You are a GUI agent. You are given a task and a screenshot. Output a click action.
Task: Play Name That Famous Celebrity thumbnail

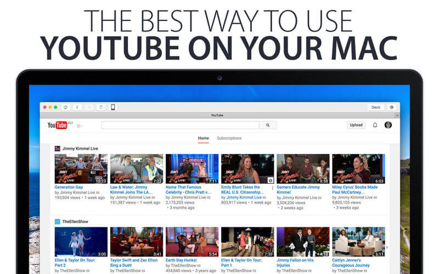pos(192,169)
